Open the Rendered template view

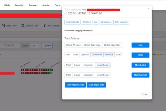pos(87,22)
